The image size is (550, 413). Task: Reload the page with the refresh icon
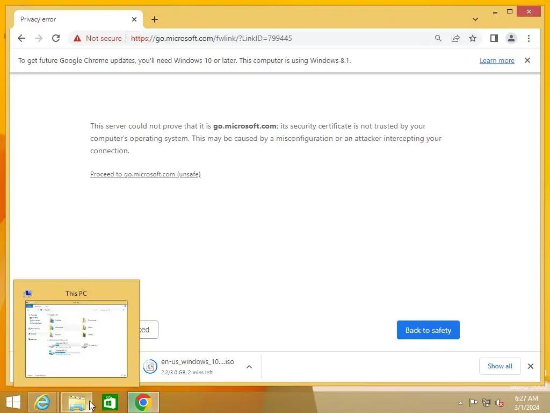pyautogui.click(x=56, y=38)
